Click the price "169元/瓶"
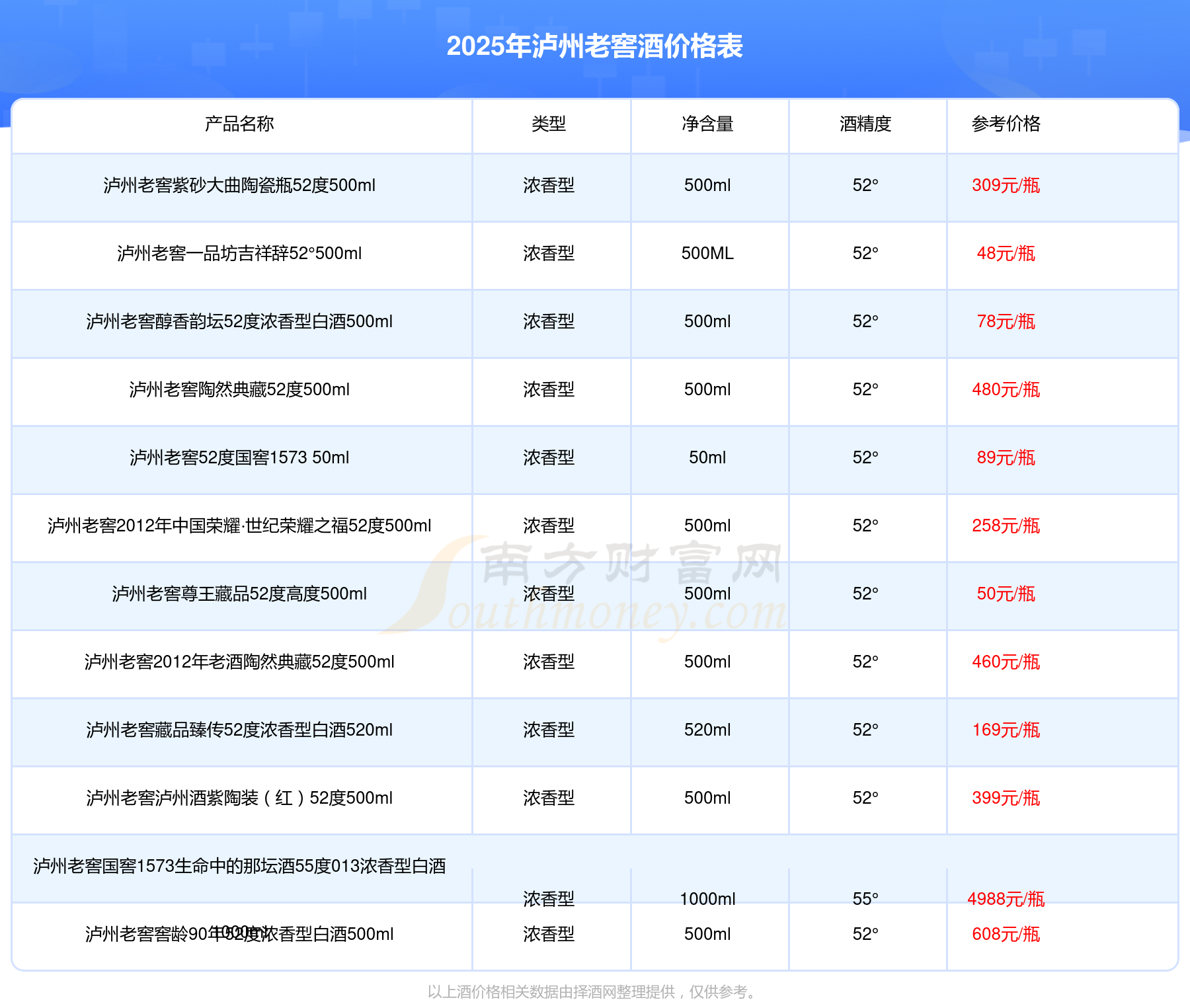This screenshot has height=1002, width=1190. click(x=1006, y=730)
